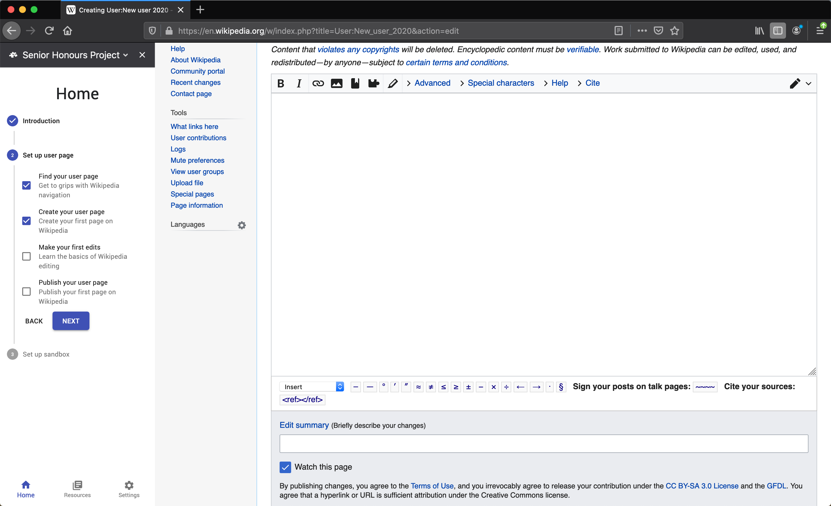Check Make your first edits checkbox
Image resolution: width=831 pixels, height=506 pixels.
26,256
